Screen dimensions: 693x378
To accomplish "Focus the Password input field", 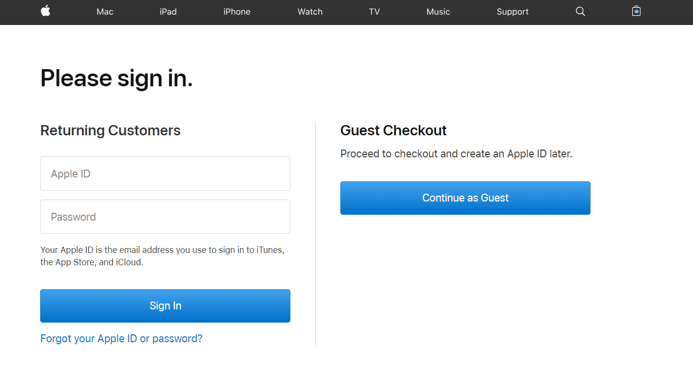I will coord(165,217).
